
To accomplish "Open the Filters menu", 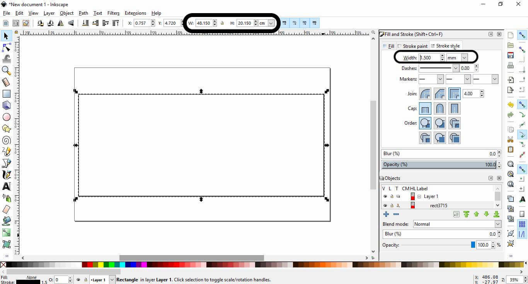I will 113,13.
